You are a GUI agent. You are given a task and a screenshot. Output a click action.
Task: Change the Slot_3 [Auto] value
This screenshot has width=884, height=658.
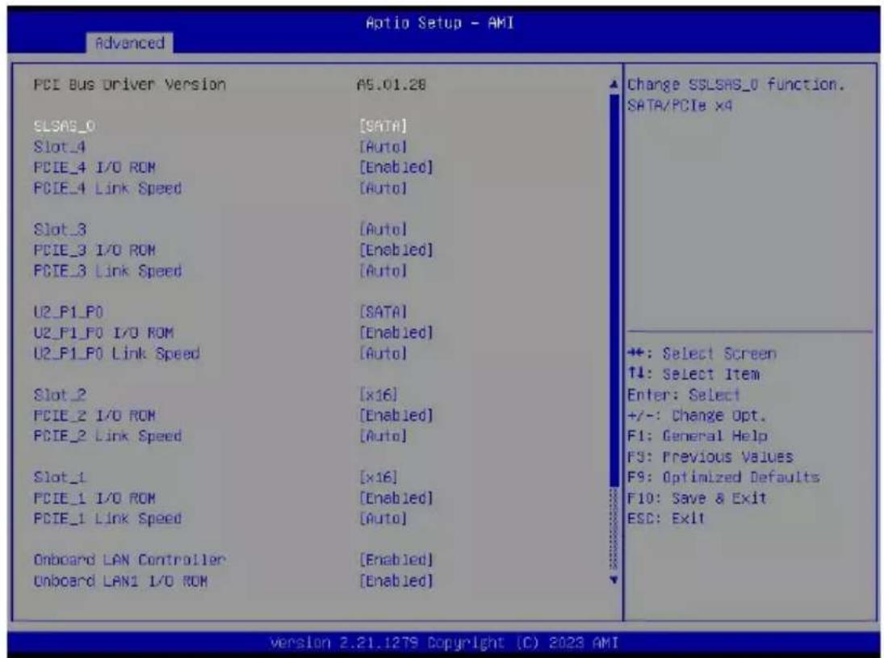click(x=383, y=229)
